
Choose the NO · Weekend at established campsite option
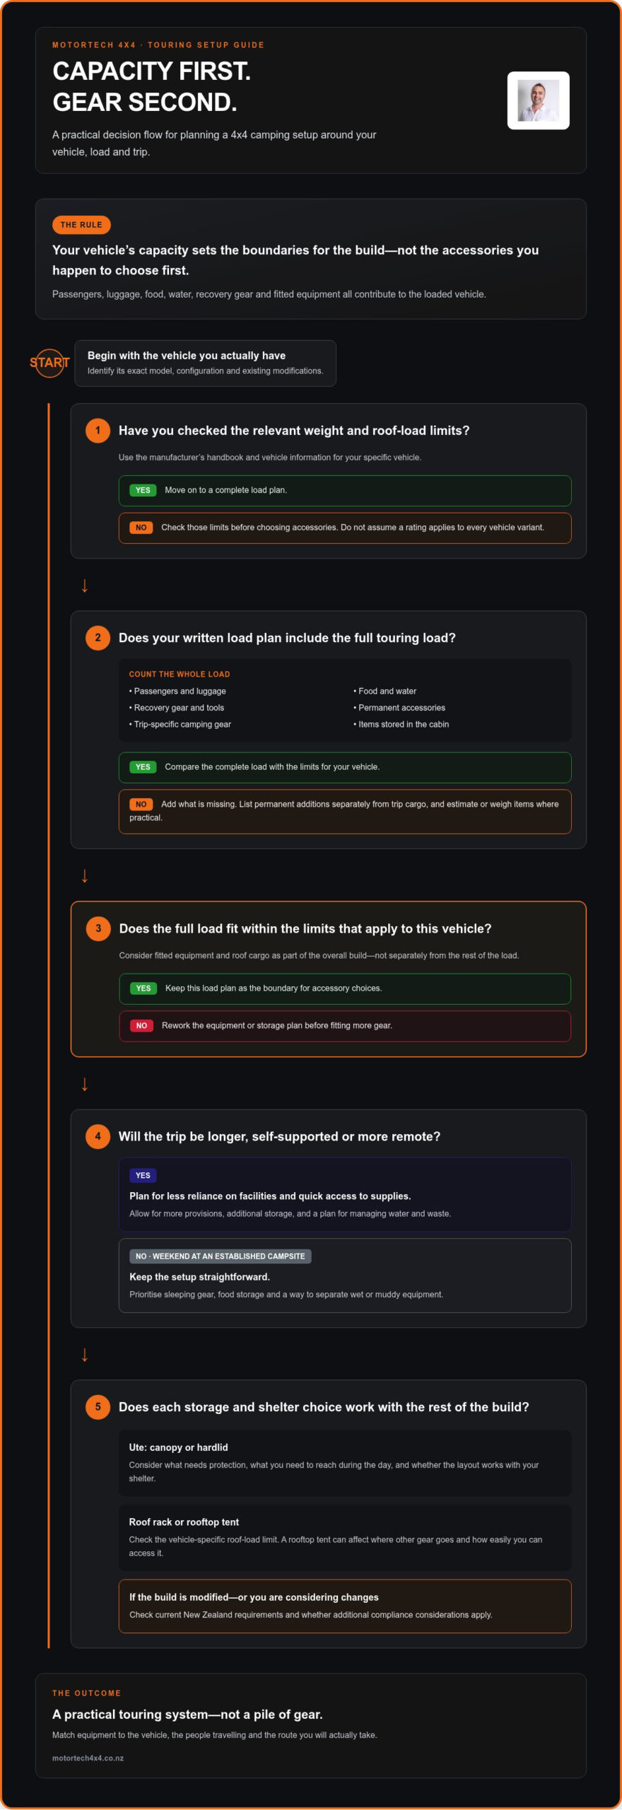345,1275
